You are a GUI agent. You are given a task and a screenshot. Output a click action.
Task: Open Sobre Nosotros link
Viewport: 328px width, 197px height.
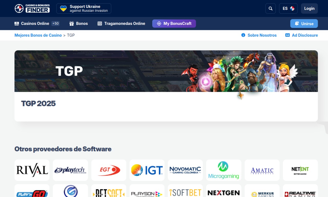(x=259, y=35)
